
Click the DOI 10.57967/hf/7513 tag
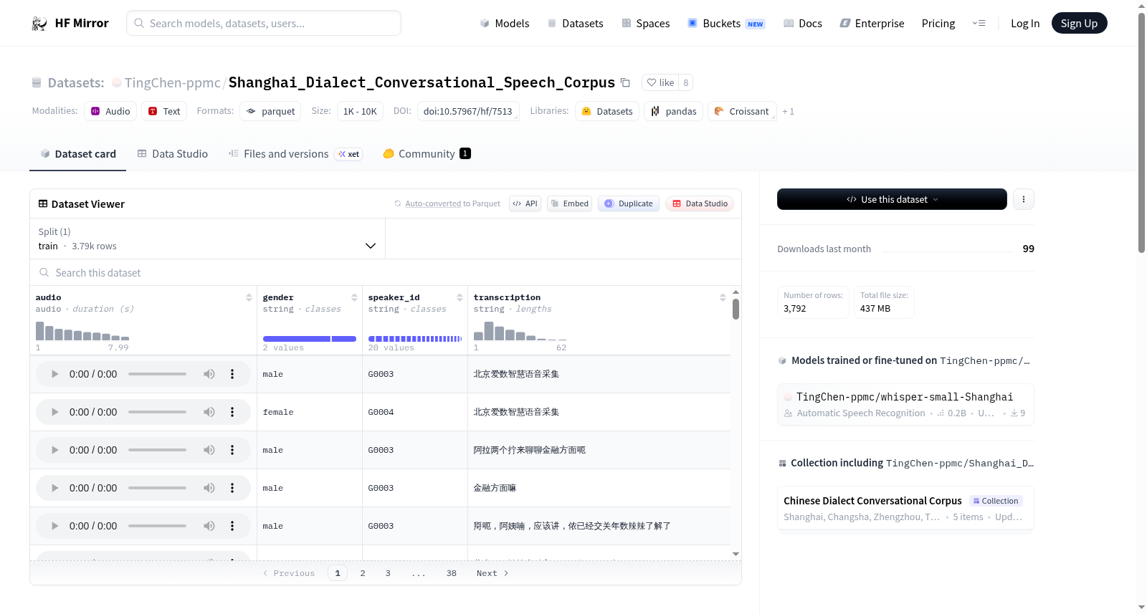[x=468, y=112]
